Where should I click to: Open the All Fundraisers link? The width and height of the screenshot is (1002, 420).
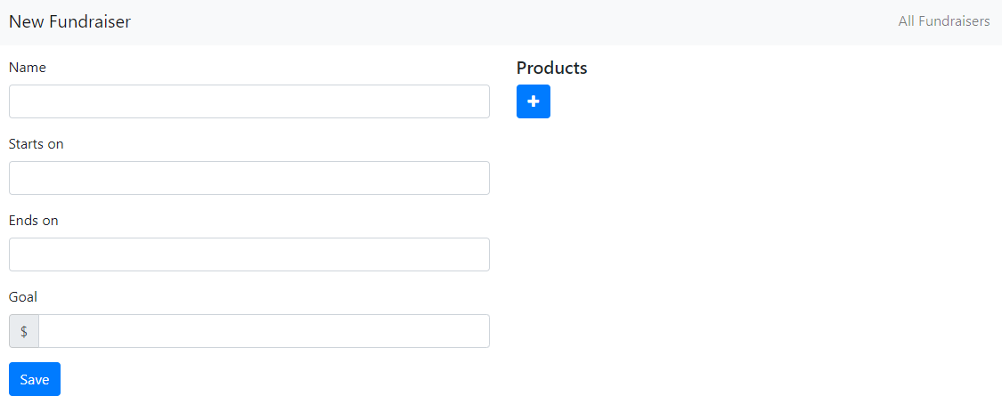coord(943,21)
